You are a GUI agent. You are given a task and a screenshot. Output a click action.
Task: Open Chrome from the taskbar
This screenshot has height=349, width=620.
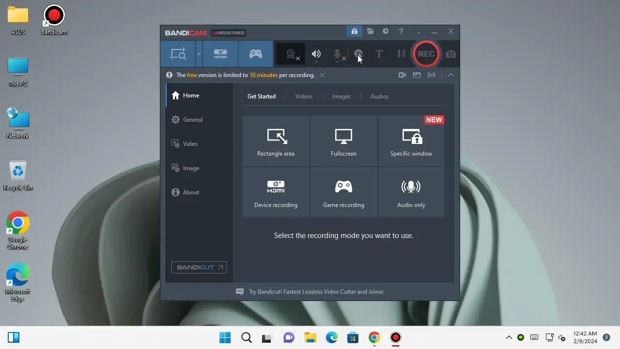pyautogui.click(x=374, y=337)
